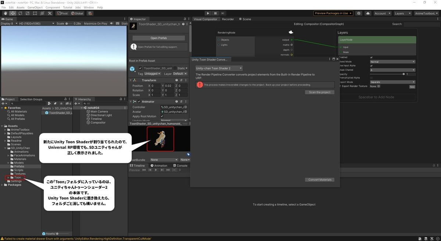This screenshot has width=441, height=241.
Task: Open the Display 8 dropdown in Game view
Action: tap(9, 24)
